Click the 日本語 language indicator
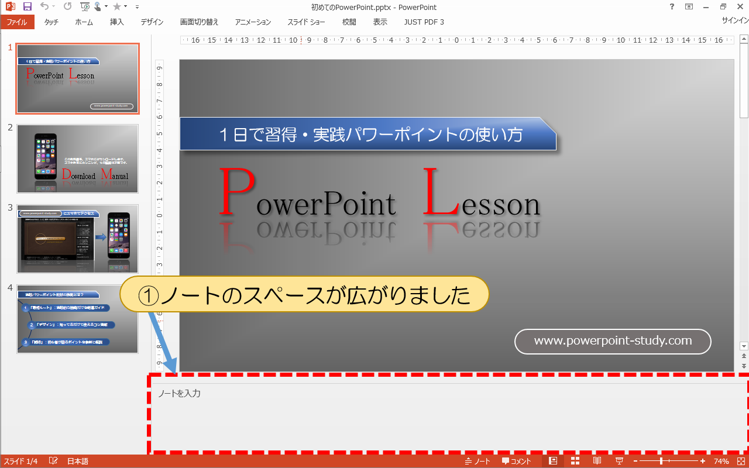The width and height of the screenshot is (749, 468). click(x=78, y=462)
